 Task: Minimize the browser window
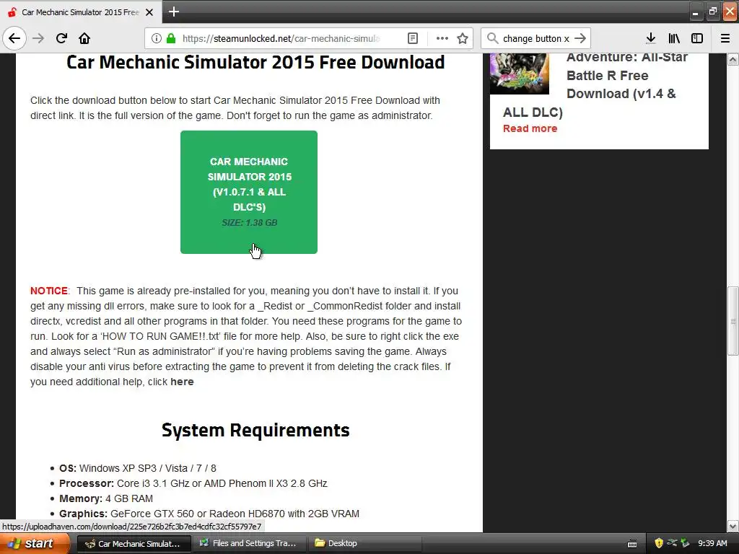coord(695,13)
